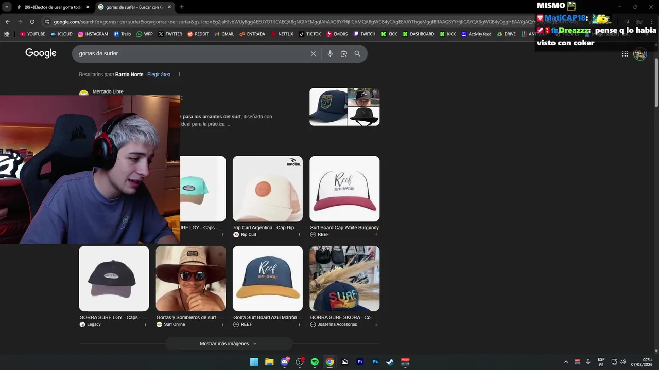This screenshot has height=370, width=659.
Task: Open the TIK TOK bookmark
Action: pyautogui.click(x=310, y=34)
